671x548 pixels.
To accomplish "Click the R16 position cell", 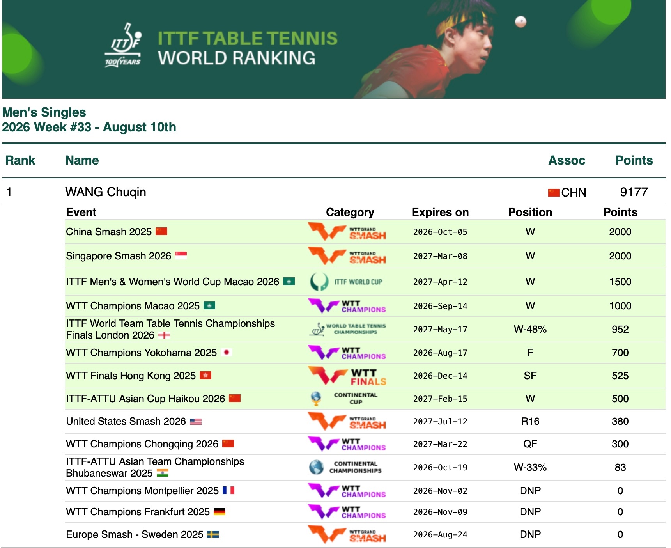I will tap(530, 421).
